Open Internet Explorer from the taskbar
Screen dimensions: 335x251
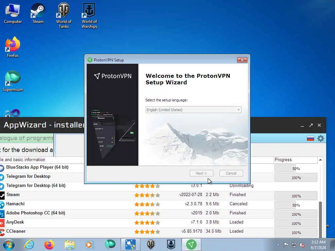click(29, 244)
